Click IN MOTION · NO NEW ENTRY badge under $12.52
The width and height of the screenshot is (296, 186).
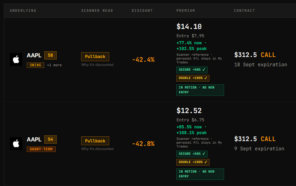pos(200,174)
